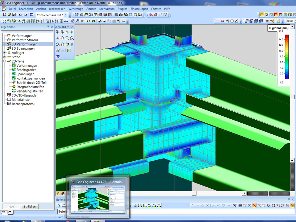
Task: Expand the Auflager tree node
Action: (4, 53)
